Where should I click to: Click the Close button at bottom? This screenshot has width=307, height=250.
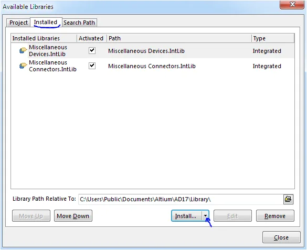(281, 237)
